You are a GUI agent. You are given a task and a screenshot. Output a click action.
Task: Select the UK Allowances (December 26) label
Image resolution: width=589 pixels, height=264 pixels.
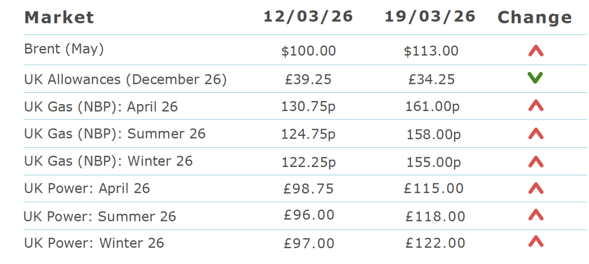click(125, 79)
